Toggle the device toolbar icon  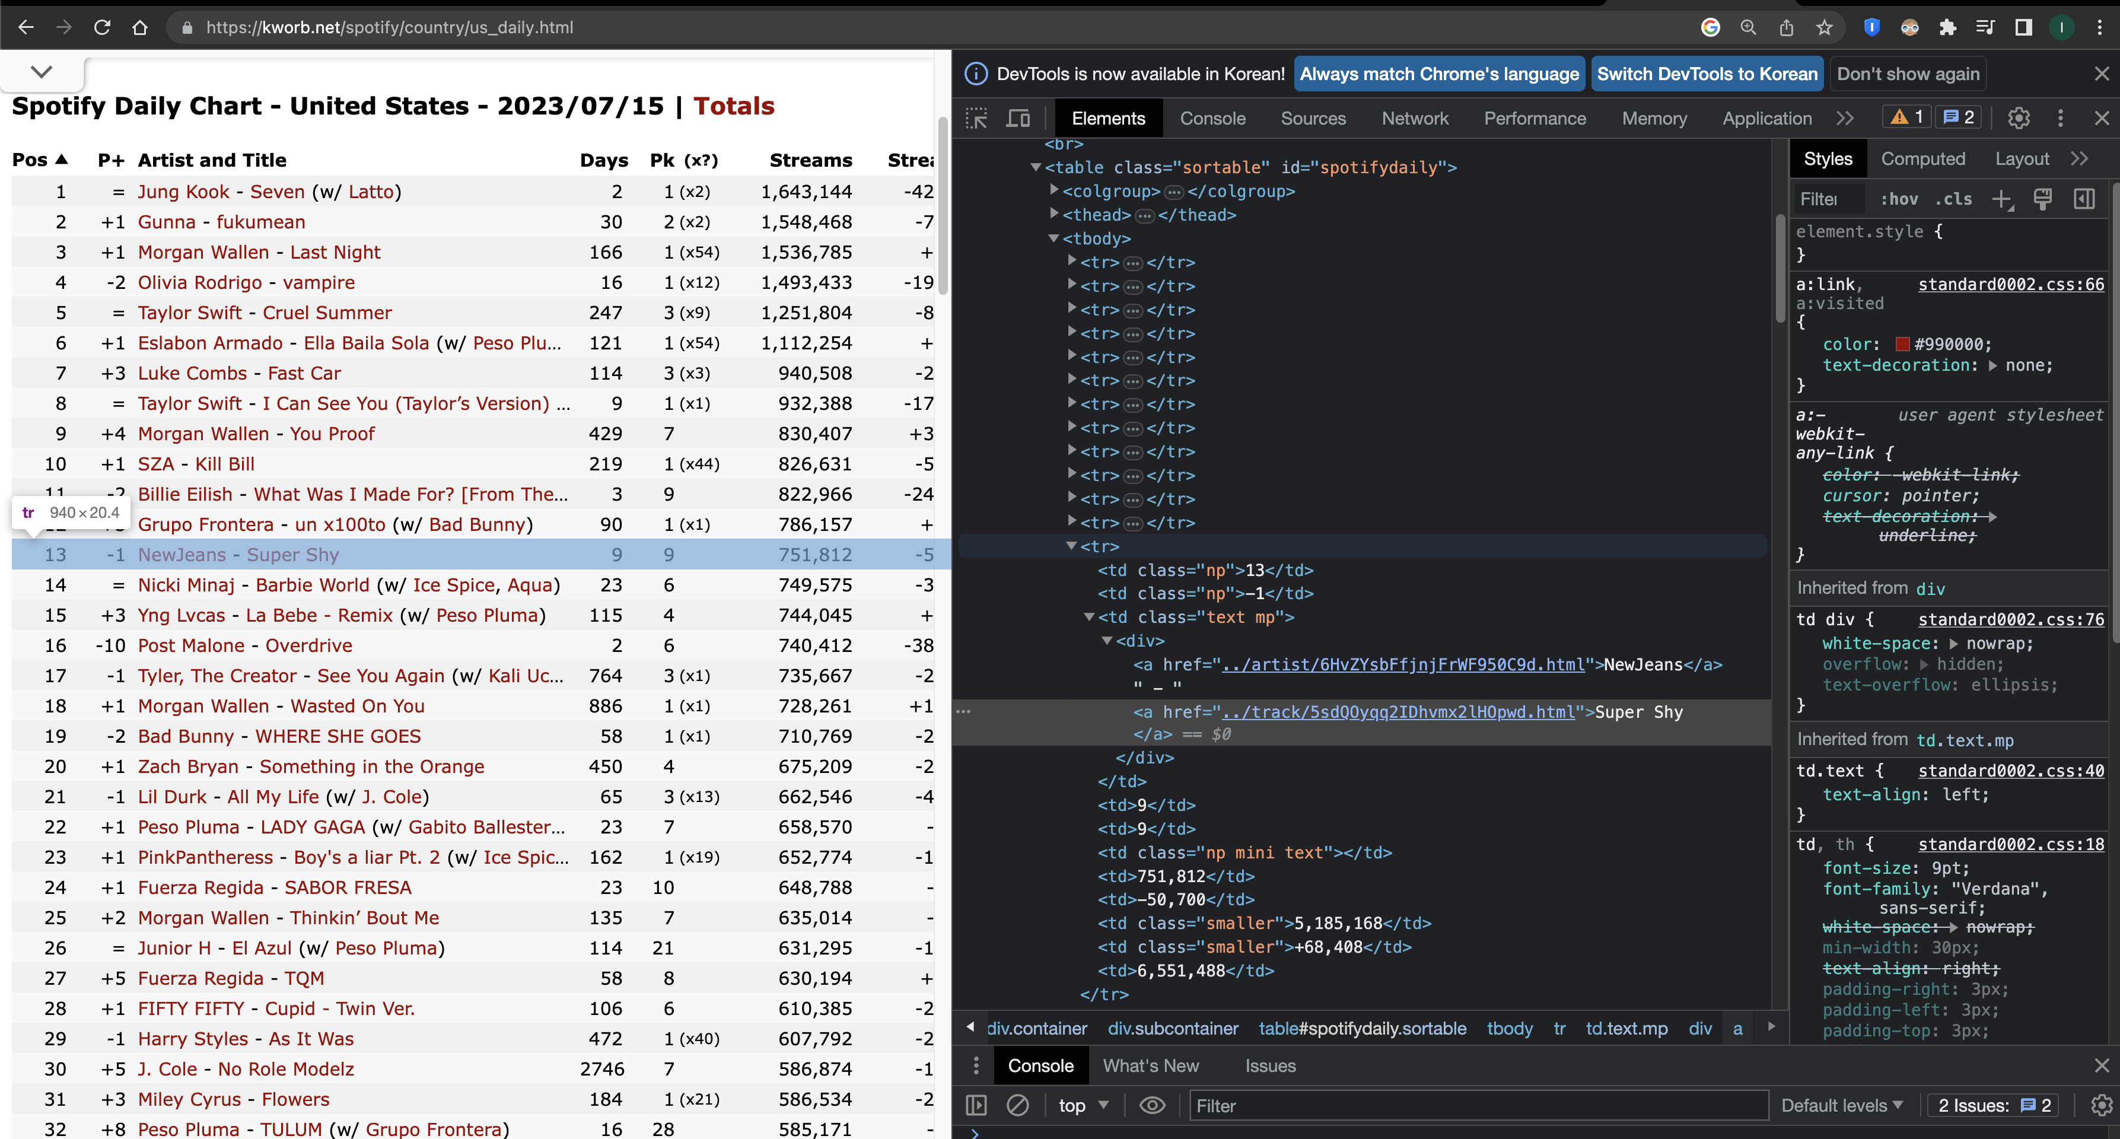pyautogui.click(x=1018, y=119)
